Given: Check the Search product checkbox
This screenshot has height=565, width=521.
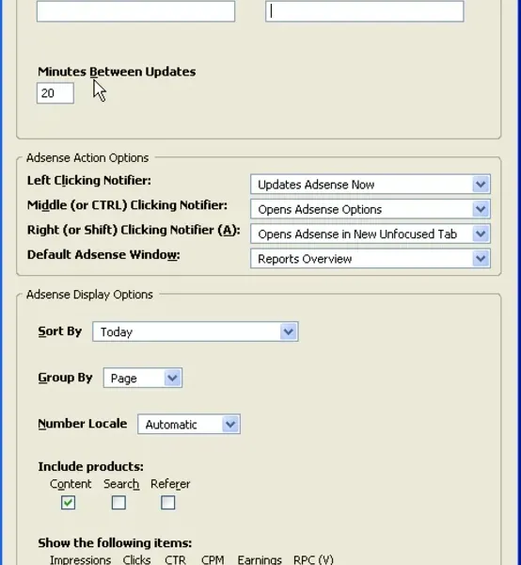Looking at the screenshot, I should [x=118, y=503].
